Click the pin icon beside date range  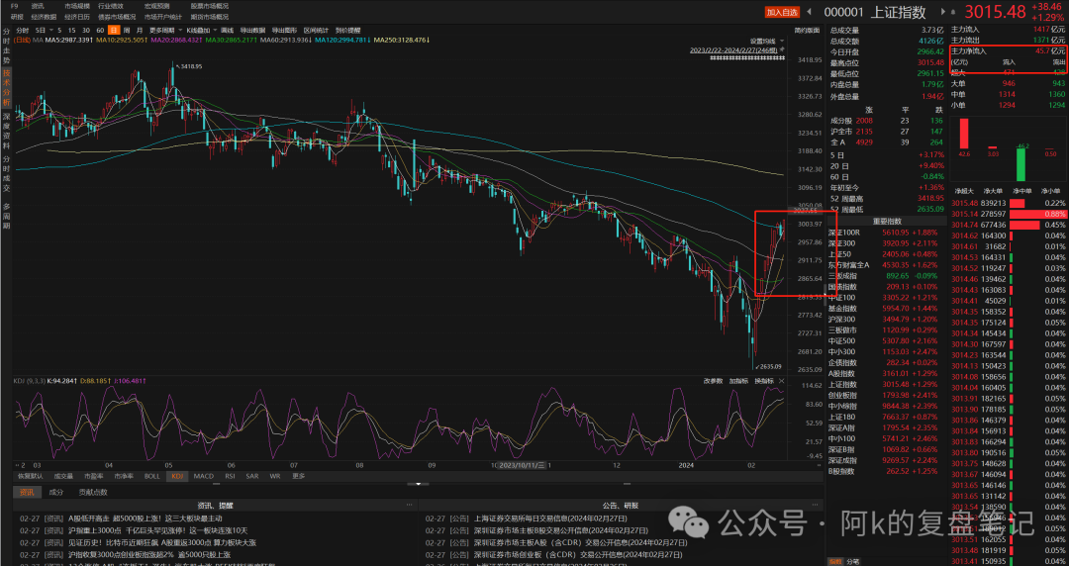point(783,50)
